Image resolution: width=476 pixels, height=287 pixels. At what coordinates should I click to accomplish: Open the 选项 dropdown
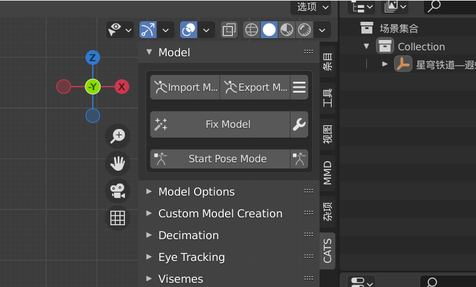click(x=312, y=7)
